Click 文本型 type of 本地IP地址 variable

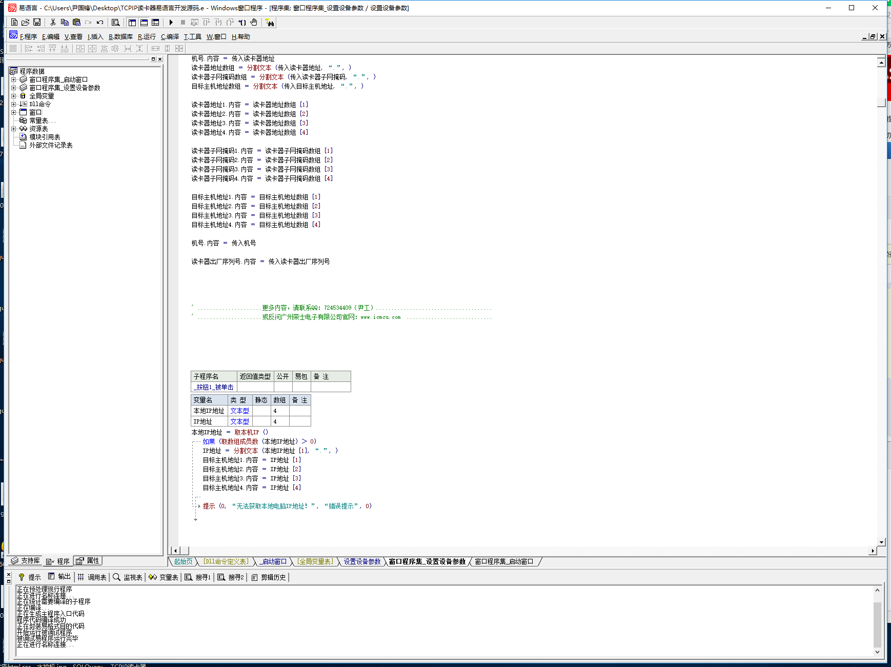240,411
